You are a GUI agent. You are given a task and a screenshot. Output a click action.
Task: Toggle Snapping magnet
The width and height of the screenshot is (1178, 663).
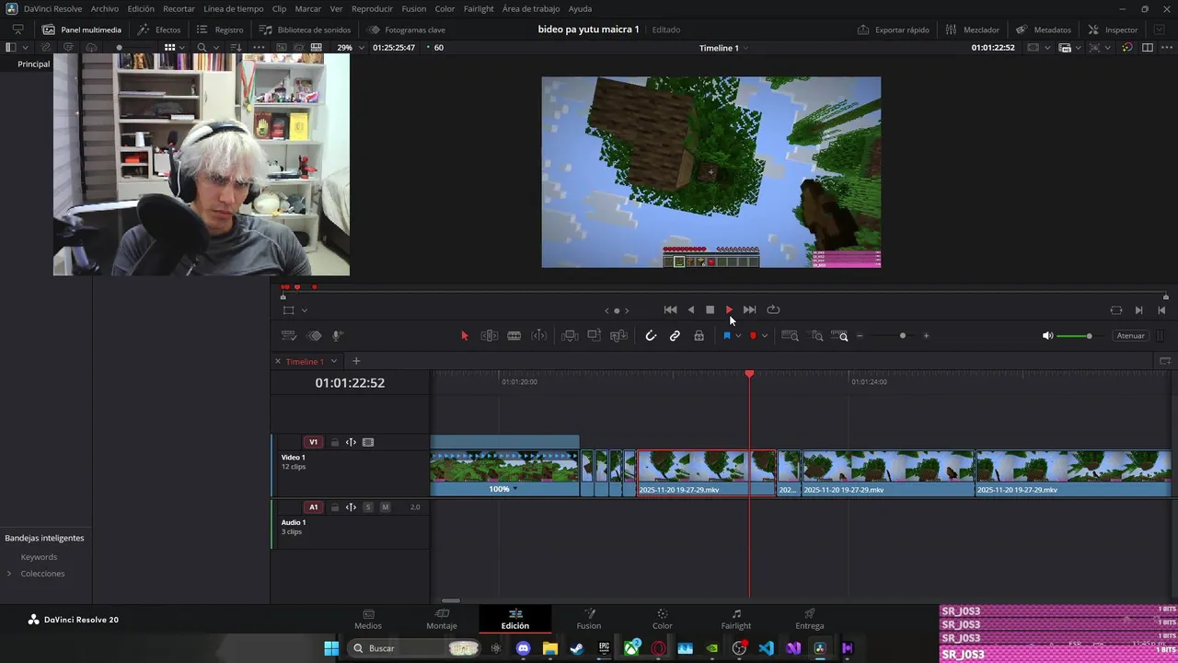point(651,336)
